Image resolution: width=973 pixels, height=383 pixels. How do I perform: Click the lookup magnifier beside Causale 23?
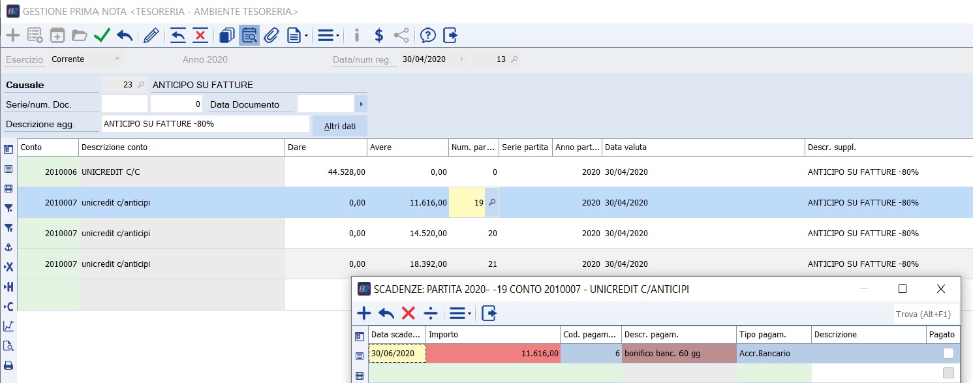click(141, 85)
